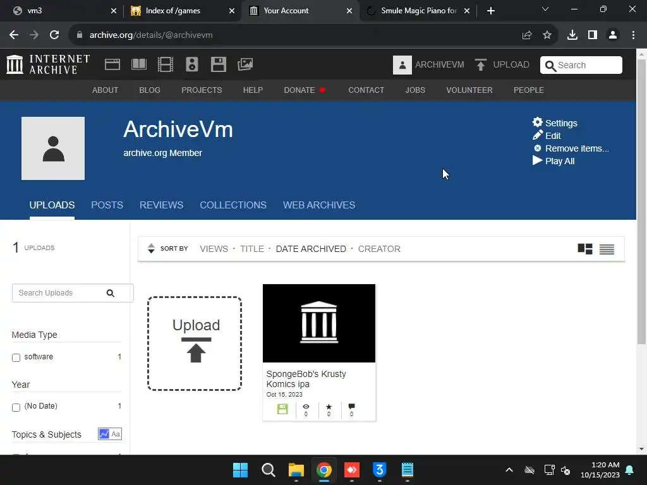Image resolution: width=647 pixels, height=485 pixels.
Task: Switch to tile grid view
Action: pos(584,249)
